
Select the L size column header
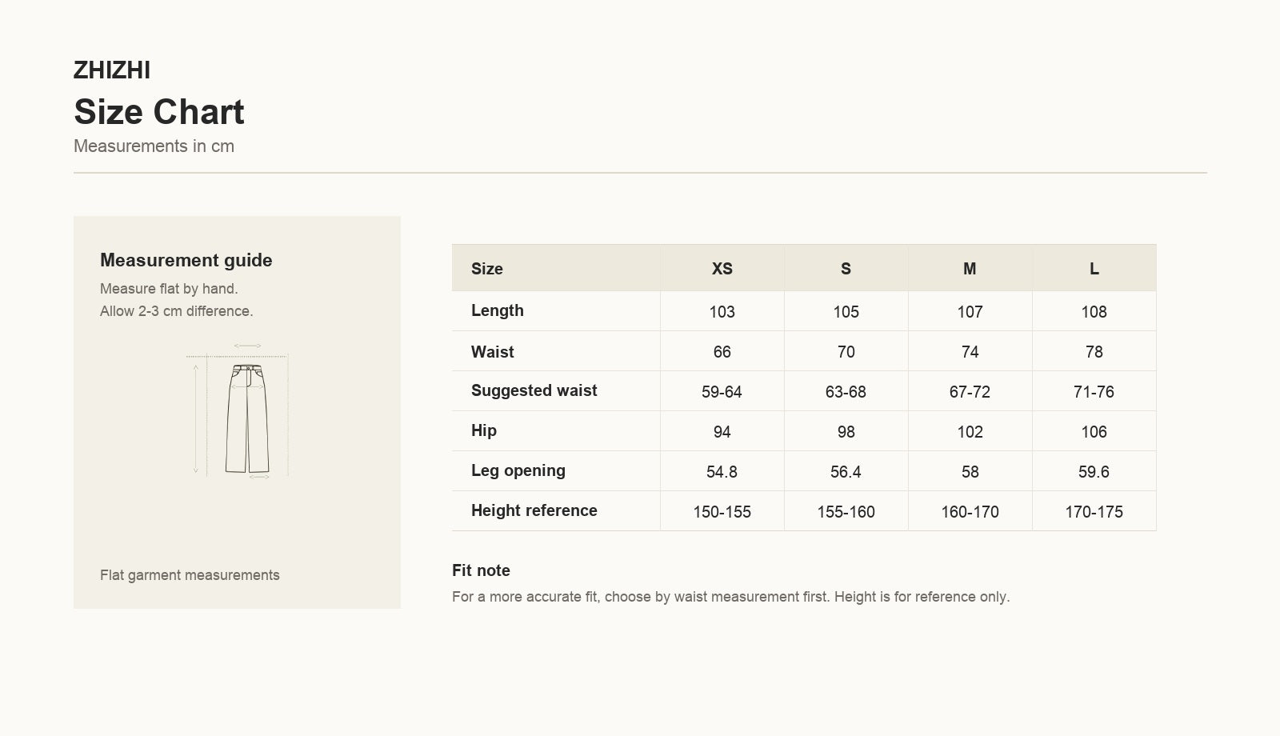(1094, 269)
